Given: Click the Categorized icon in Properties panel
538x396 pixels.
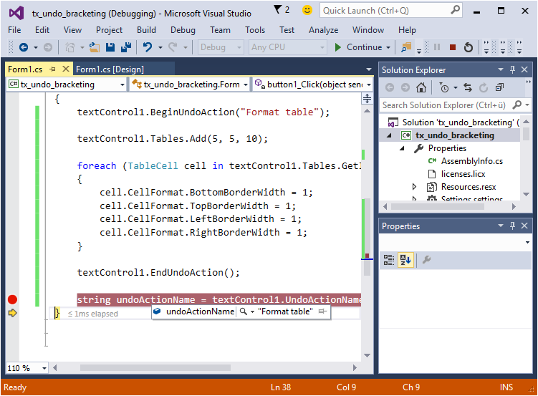Looking at the screenshot, I should pyautogui.click(x=388, y=260).
